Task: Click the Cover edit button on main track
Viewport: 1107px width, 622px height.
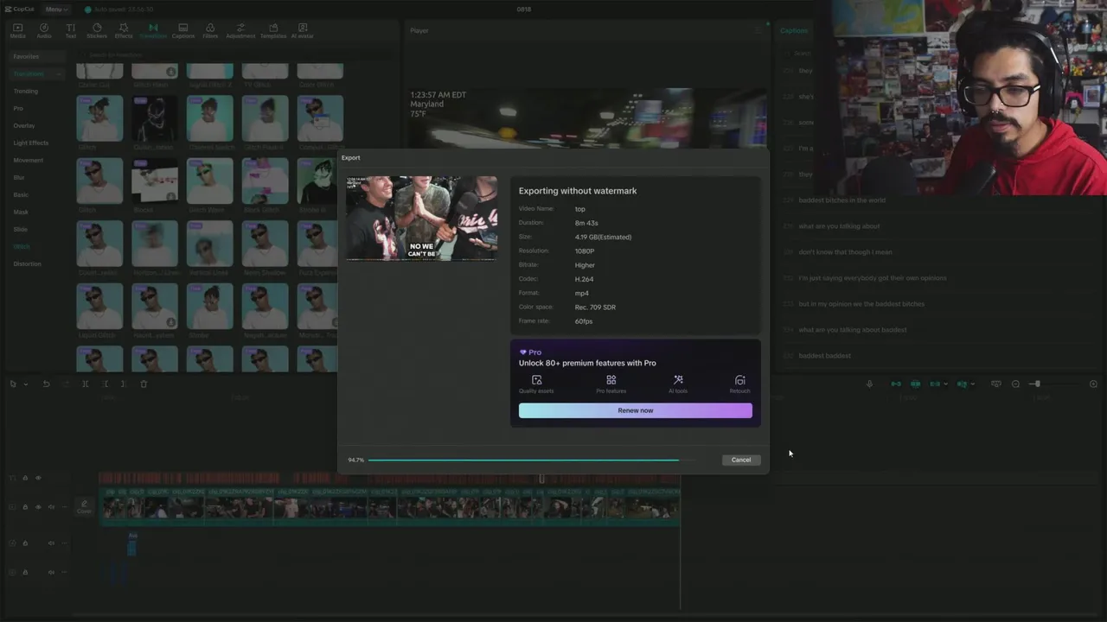Action: tap(84, 507)
